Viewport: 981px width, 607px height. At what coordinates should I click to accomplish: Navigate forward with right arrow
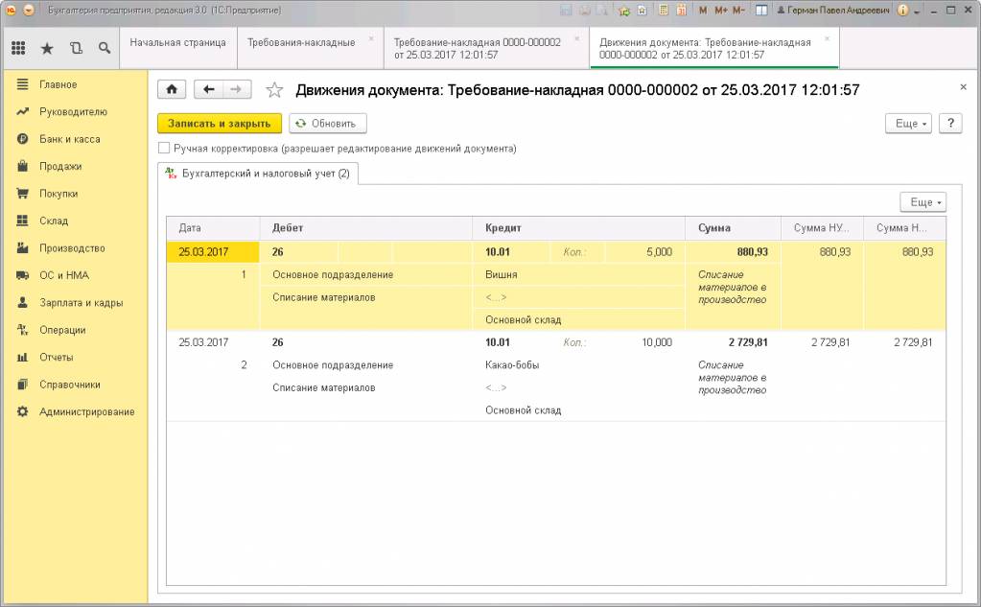(237, 89)
